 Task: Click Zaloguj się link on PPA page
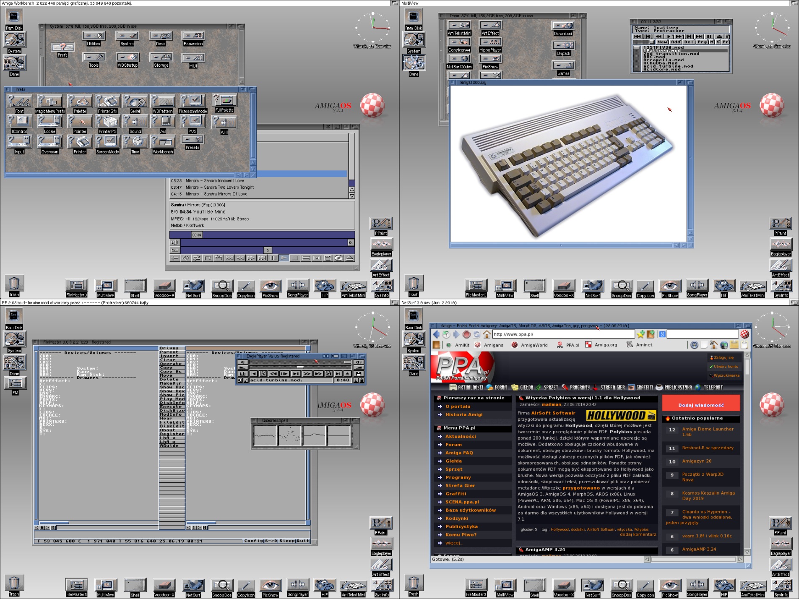point(724,357)
